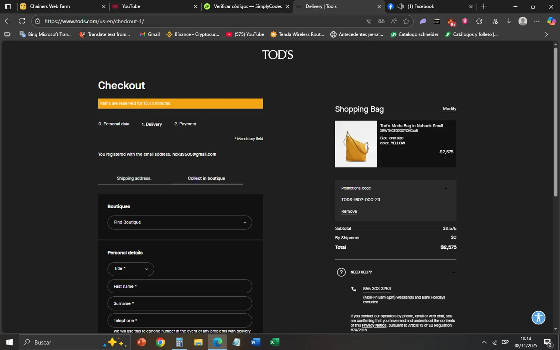Go back with the browser back arrow
This screenshot has height=350, width=560.
(x=8, y=21)
